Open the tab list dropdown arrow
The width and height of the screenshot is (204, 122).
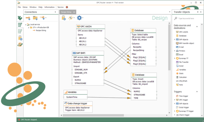coord(170,12)
